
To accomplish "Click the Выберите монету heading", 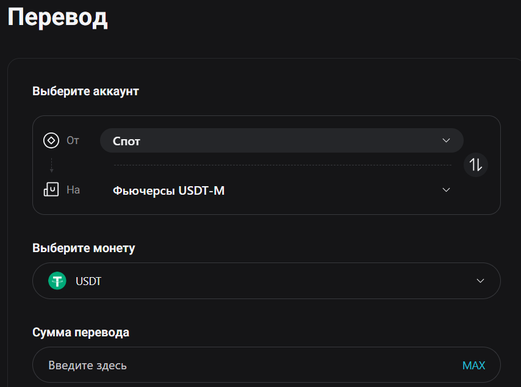I will pos(84,248).
